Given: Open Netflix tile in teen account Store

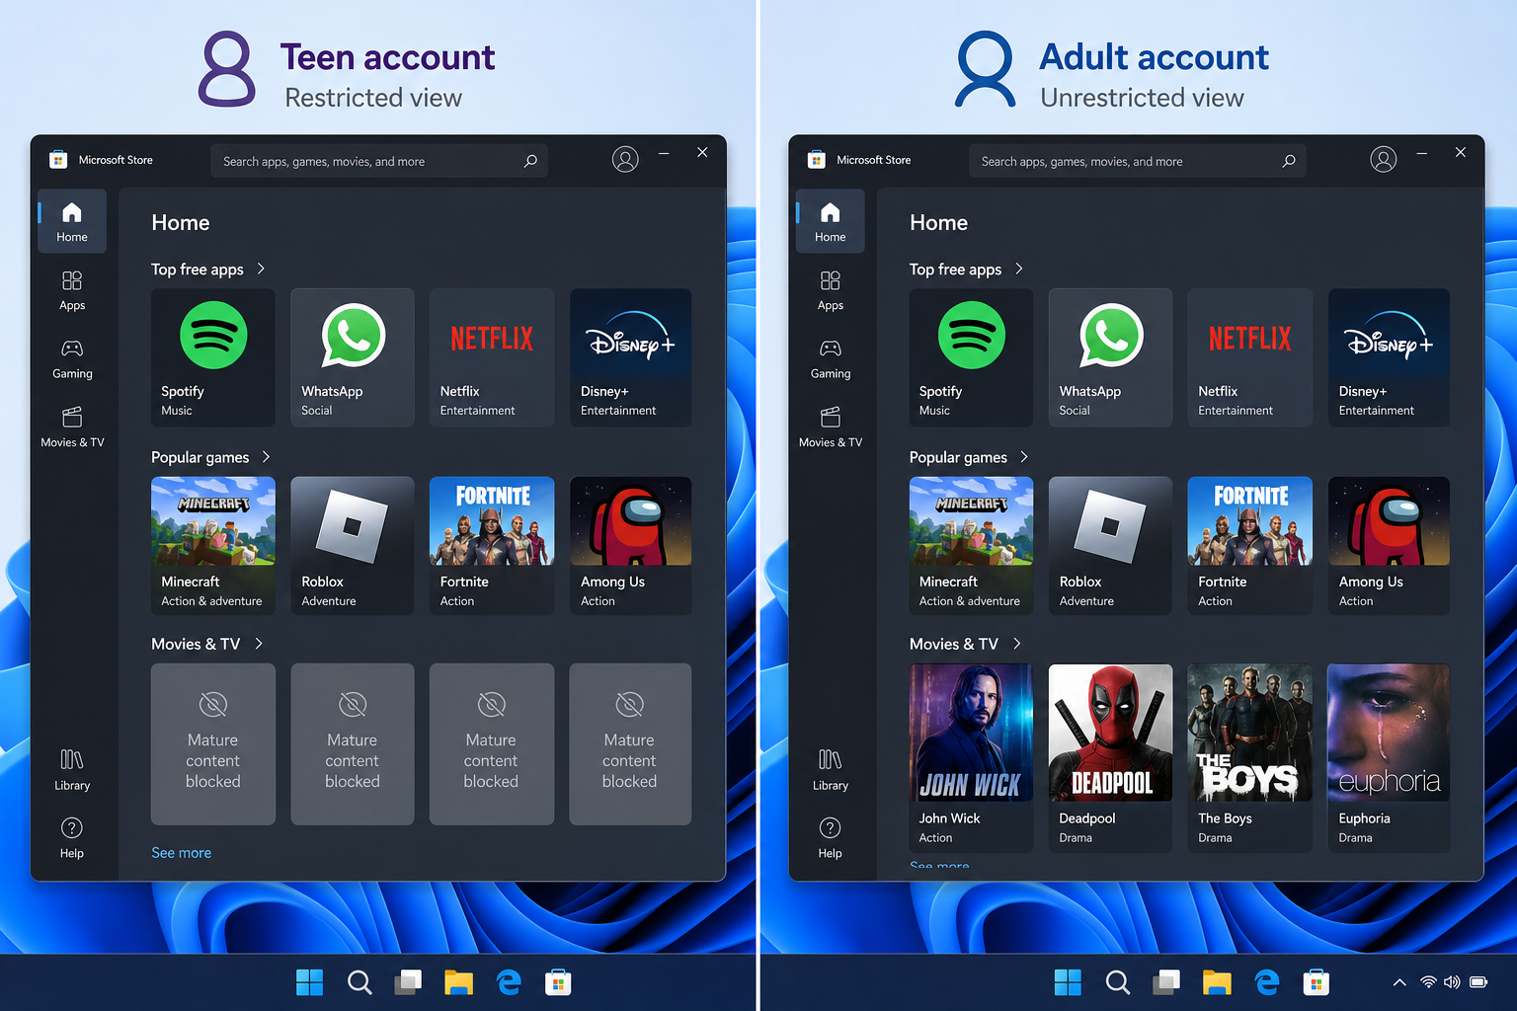Looking at the screenshot, I should pyautogui.click(x=492, y=357).
